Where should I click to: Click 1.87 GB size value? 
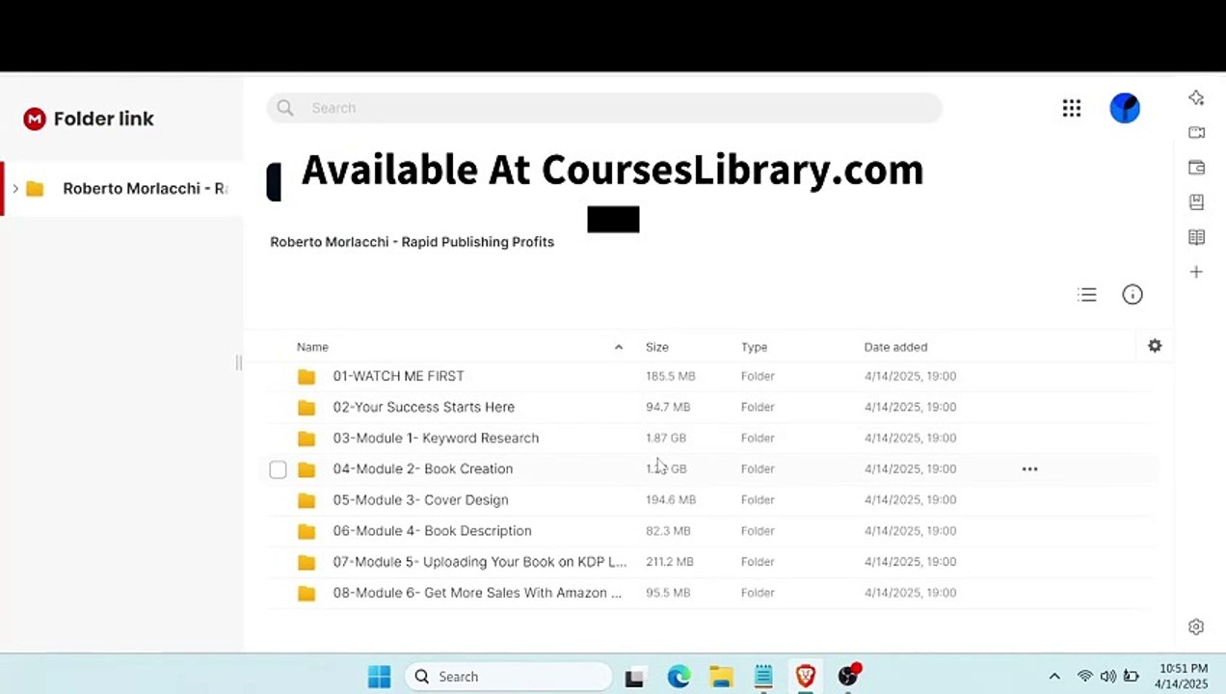click(666, 438)
